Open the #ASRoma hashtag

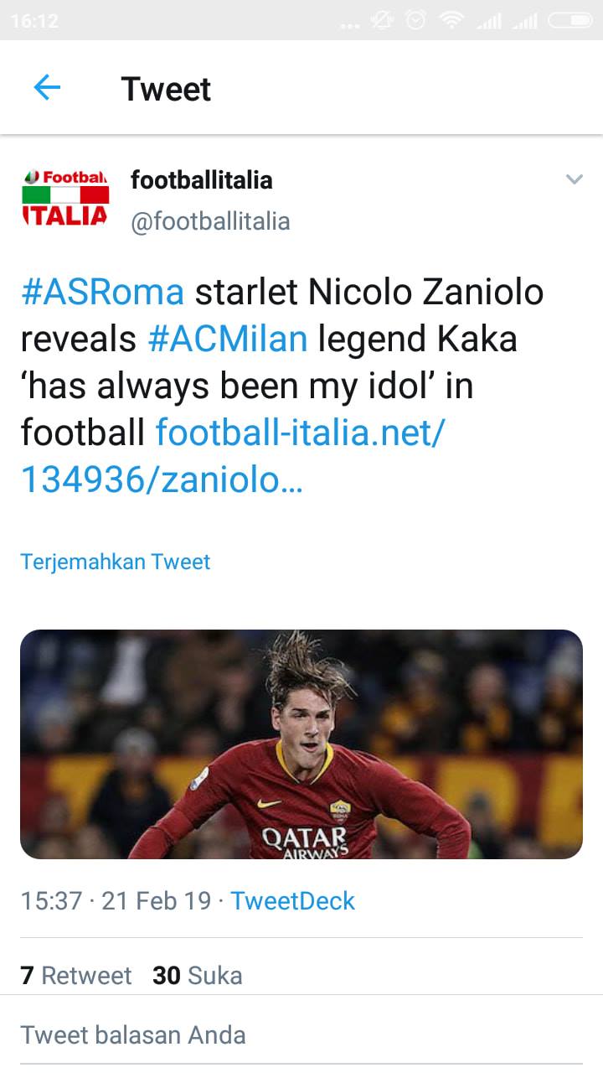[x=102, y=292]
